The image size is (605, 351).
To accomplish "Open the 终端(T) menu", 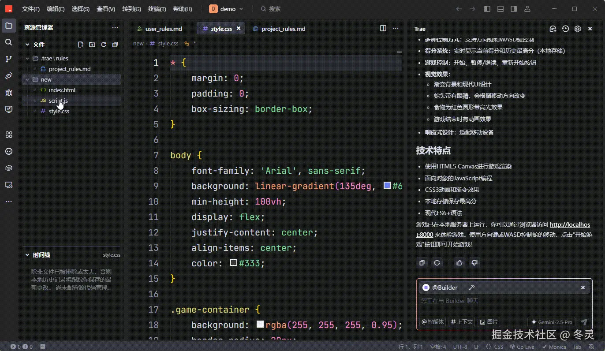I will (157, 9).
